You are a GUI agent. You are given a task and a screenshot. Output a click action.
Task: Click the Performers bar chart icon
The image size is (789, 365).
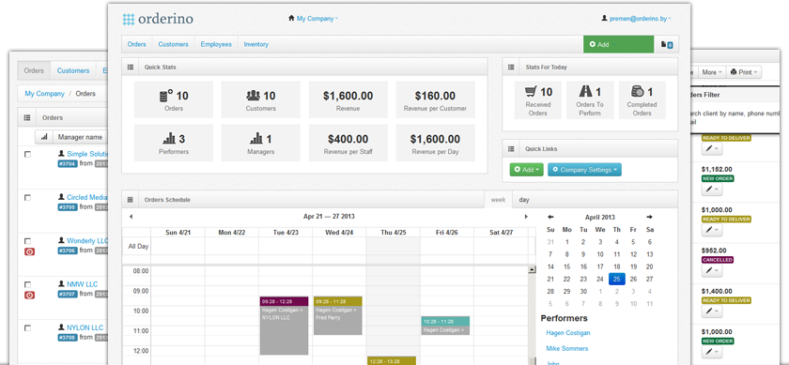[168, 138]
